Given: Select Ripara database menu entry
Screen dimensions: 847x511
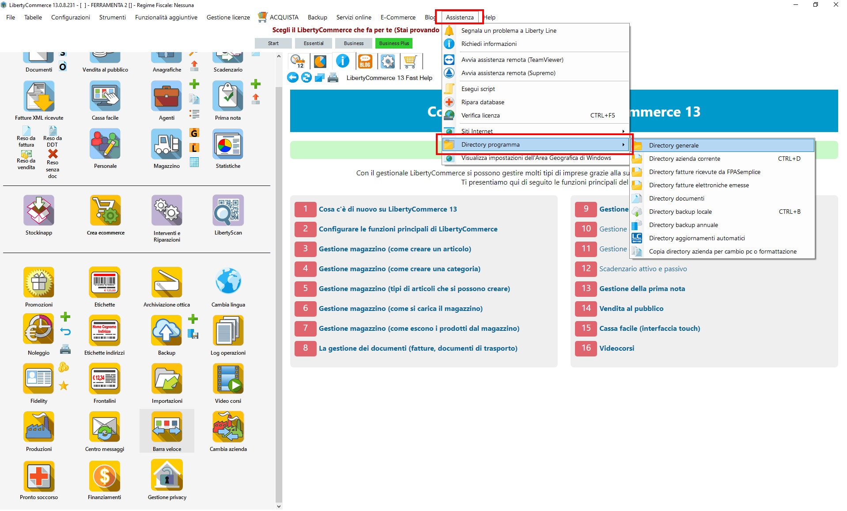Looking at the screenshot, I should (535, 102).
